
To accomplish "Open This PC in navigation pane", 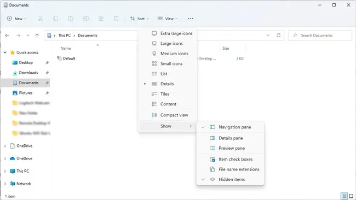I will tap(22, 171).
